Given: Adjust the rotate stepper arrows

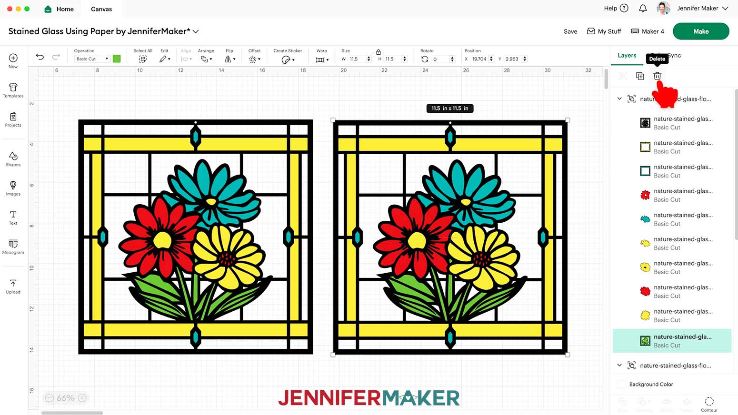Looking at the screenshot, I should pyautogui.click(x=452, y=59).
